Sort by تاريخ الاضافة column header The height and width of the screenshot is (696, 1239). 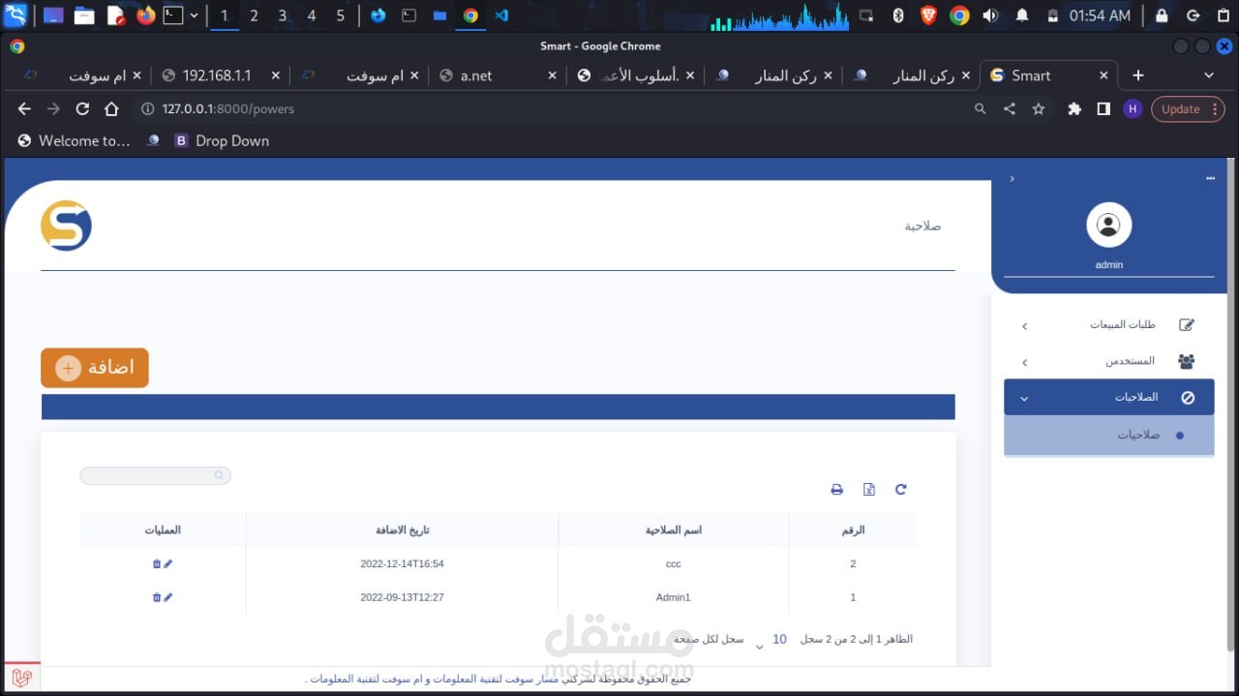(403, 530)
